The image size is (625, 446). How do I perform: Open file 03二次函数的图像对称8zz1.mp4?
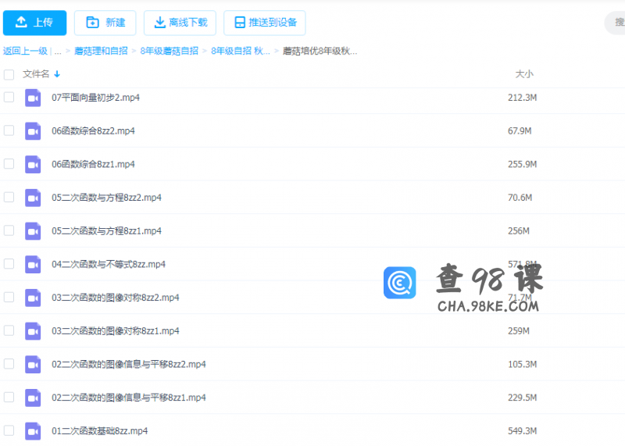pos(115,331)
